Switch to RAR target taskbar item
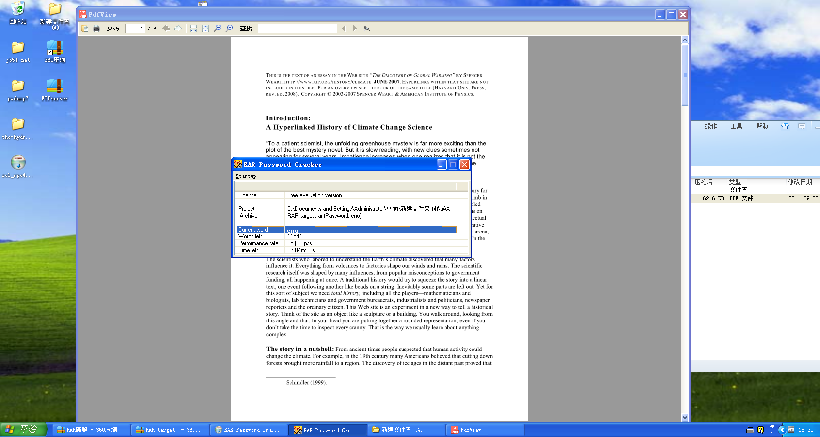Viewport: 820px width, 437px height. 170,430
